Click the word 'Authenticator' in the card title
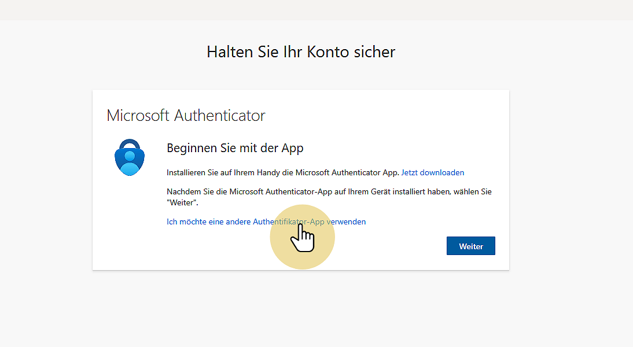The height and width of the screenshot is (347, 633). click(x=220, y=115)
